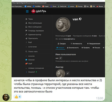Edit username with pencil button next to van

[x=60, y=58]
